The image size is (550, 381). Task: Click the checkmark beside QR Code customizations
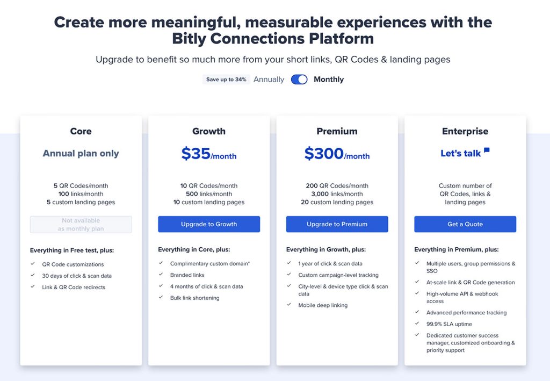coord(33,264)
